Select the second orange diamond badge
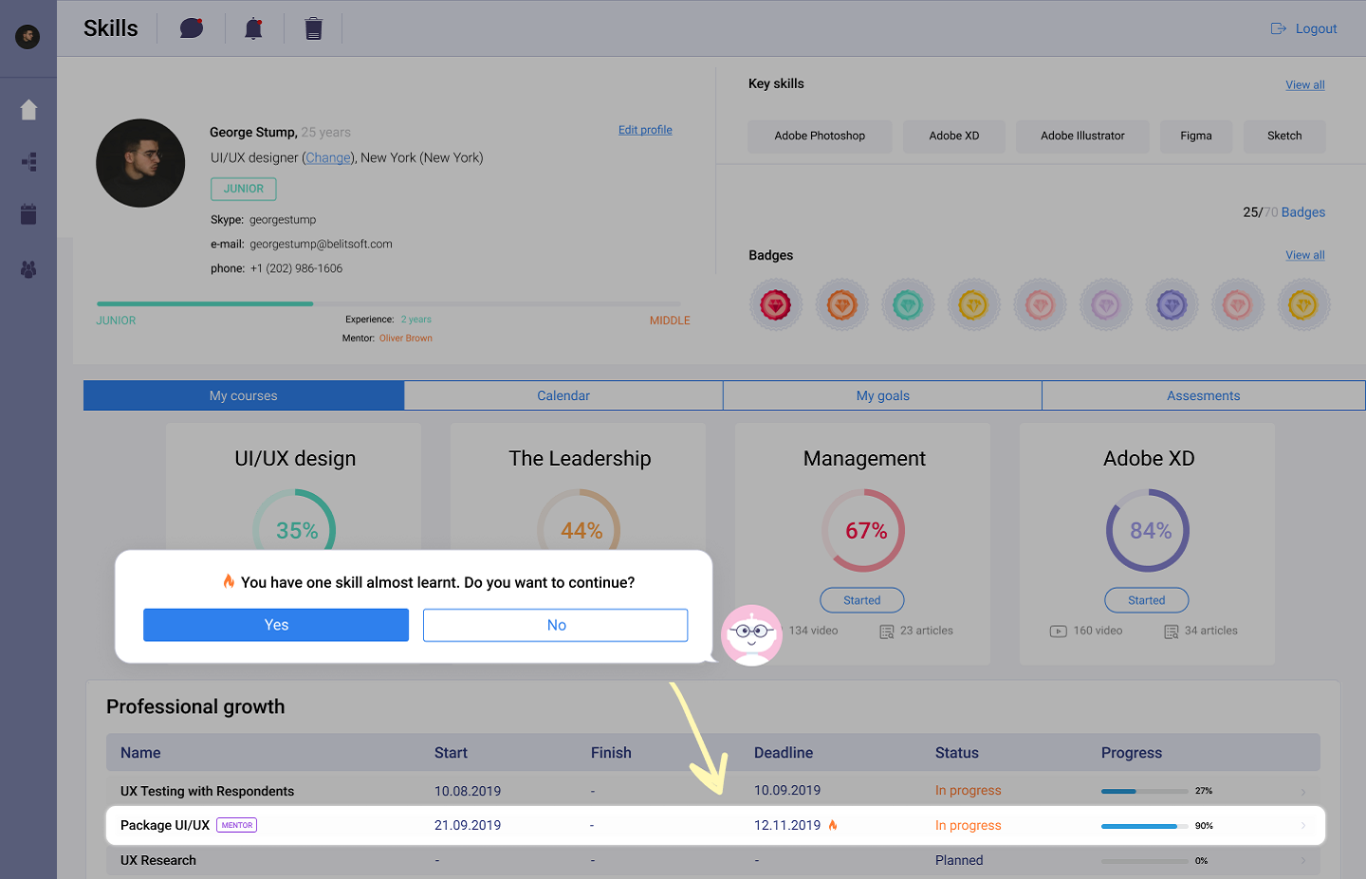1366x879 pixels. coord(841,305)
